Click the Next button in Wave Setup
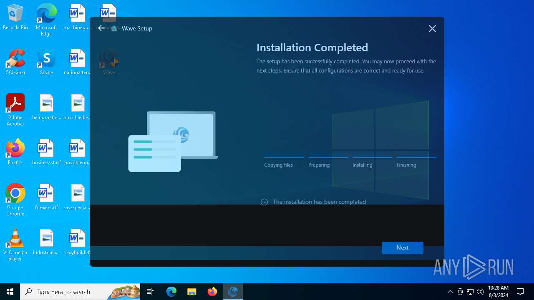Screen dimensions: 534x300 402,247
